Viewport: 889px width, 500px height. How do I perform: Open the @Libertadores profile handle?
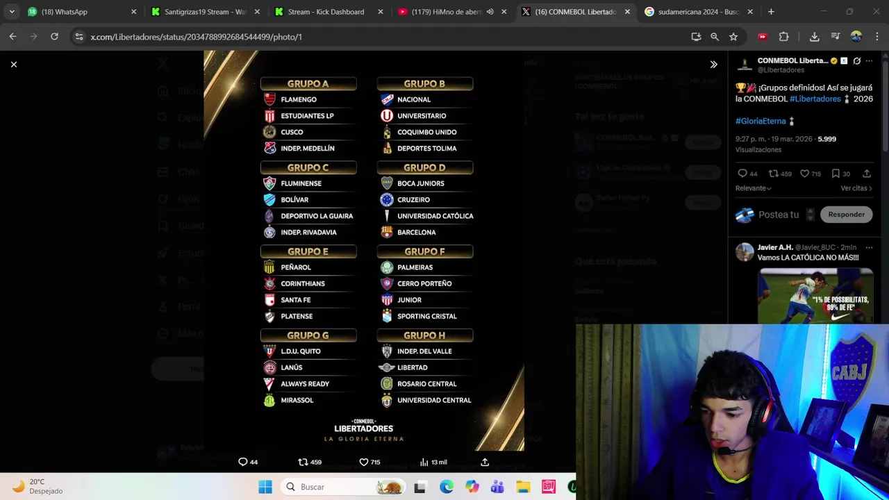point(781,70)
